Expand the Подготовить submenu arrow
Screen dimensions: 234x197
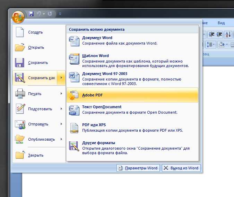point(61,109)
